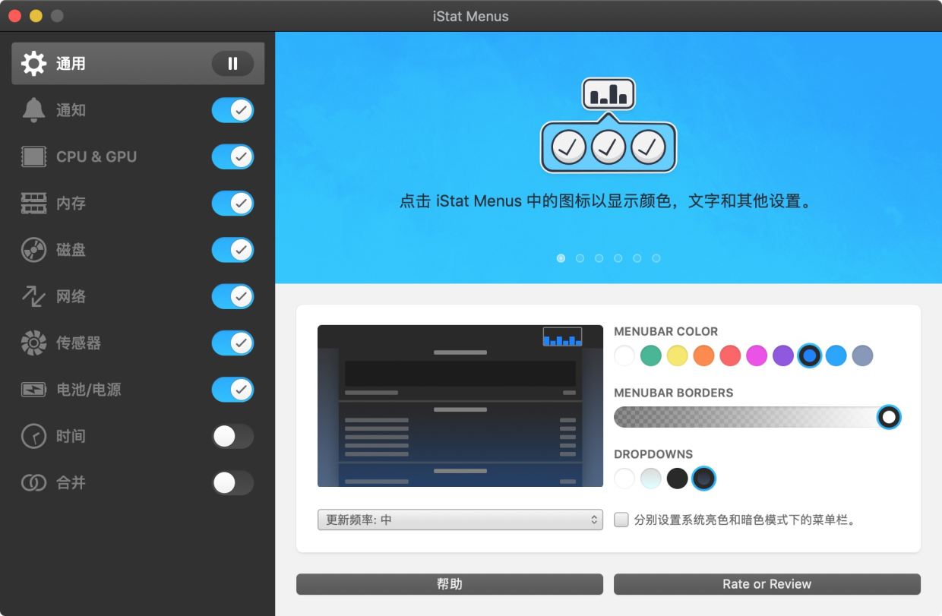This screenshot has height=616, width=942.
Task: Select the highlighted dark dropdowns swatch
Action: pyautogui.click(x=704, y=479)
